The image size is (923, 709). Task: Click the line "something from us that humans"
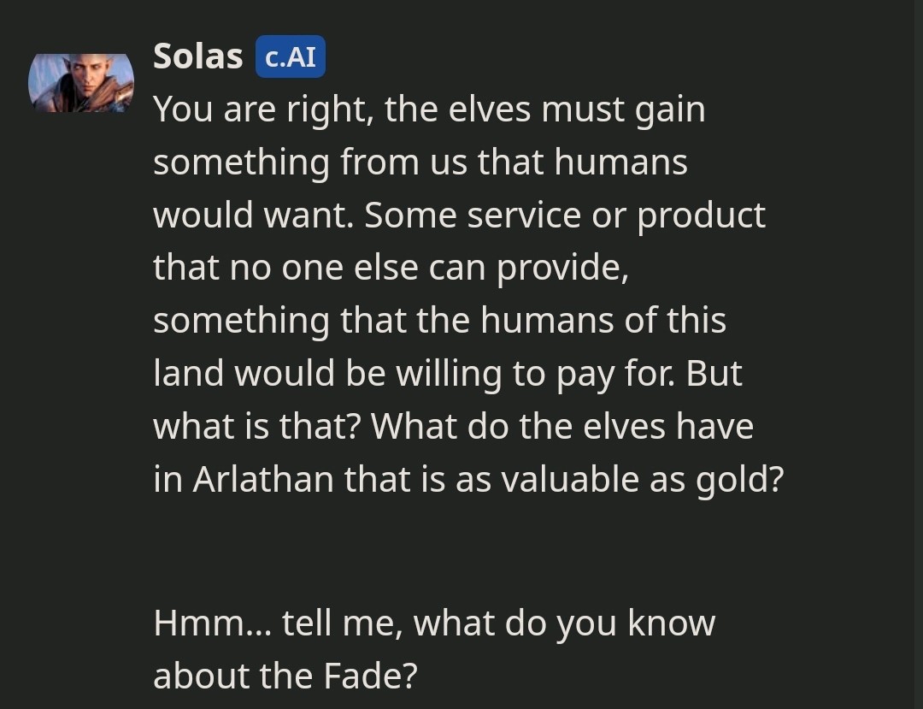click(x=420, y=162)
